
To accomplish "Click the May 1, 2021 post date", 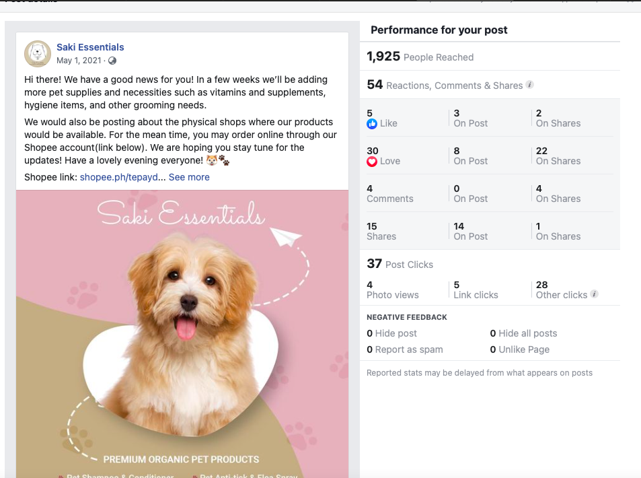I will 79,61.
